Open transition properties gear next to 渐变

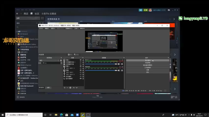click(61, 61)
